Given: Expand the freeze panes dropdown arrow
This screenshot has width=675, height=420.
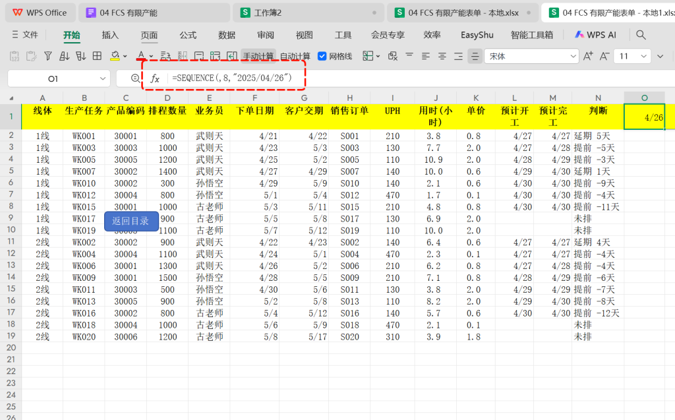Looking at the screenshot, I should pos(378,57).
